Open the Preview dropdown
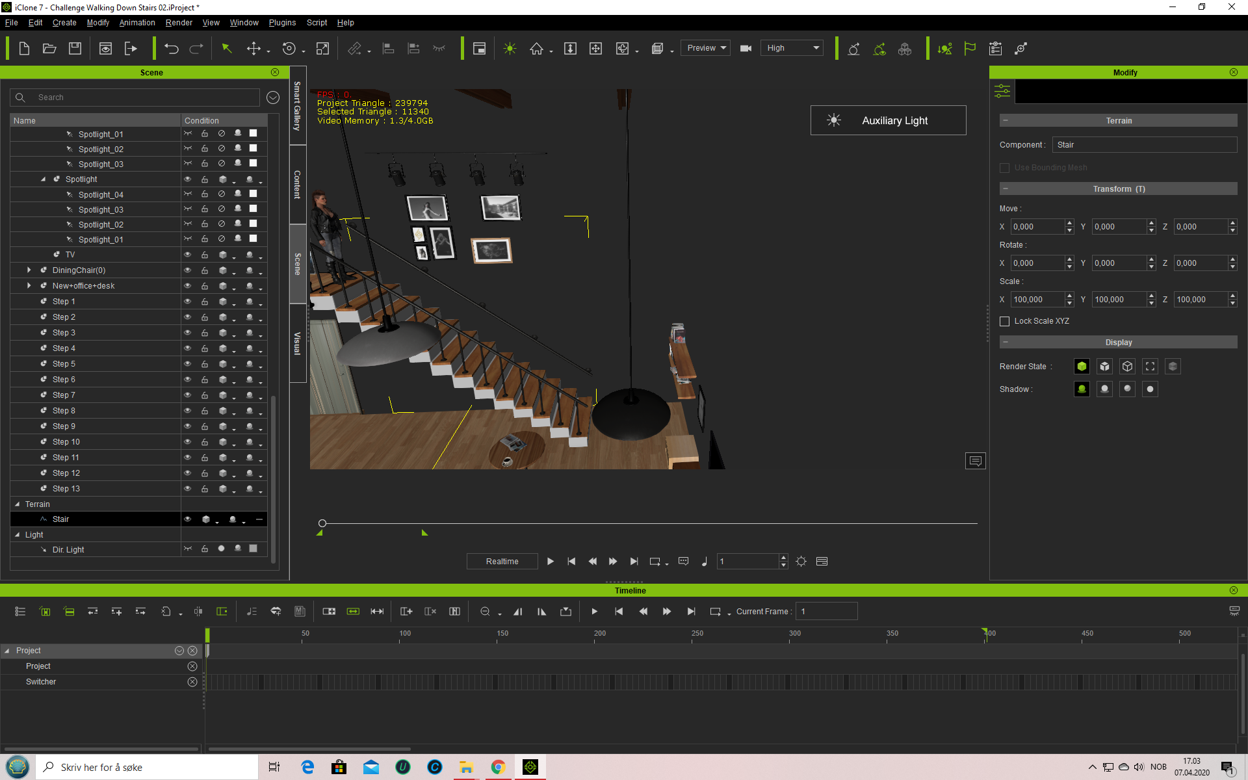 pos(705,48)
